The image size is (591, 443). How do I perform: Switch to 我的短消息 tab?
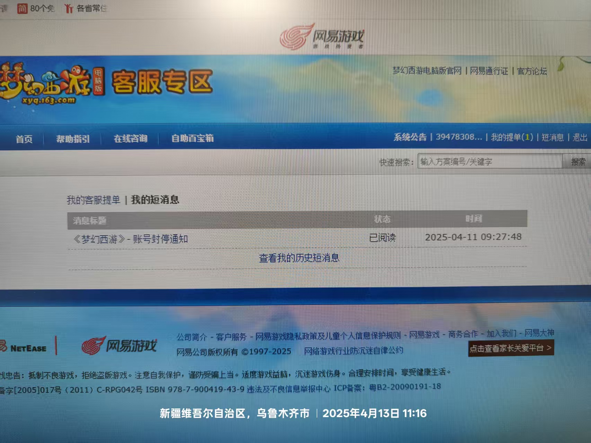[x=155, y=200]
